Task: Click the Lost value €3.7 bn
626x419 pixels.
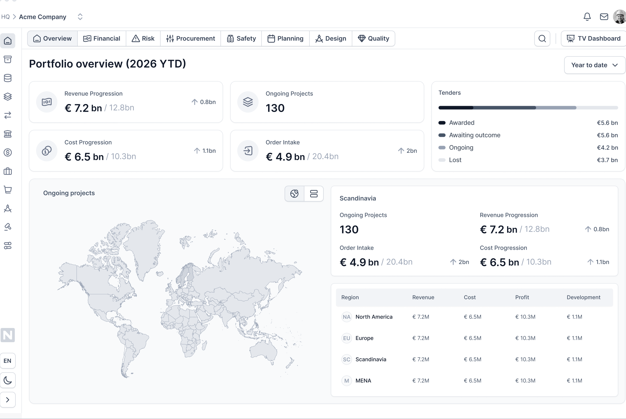Action: 607,160
